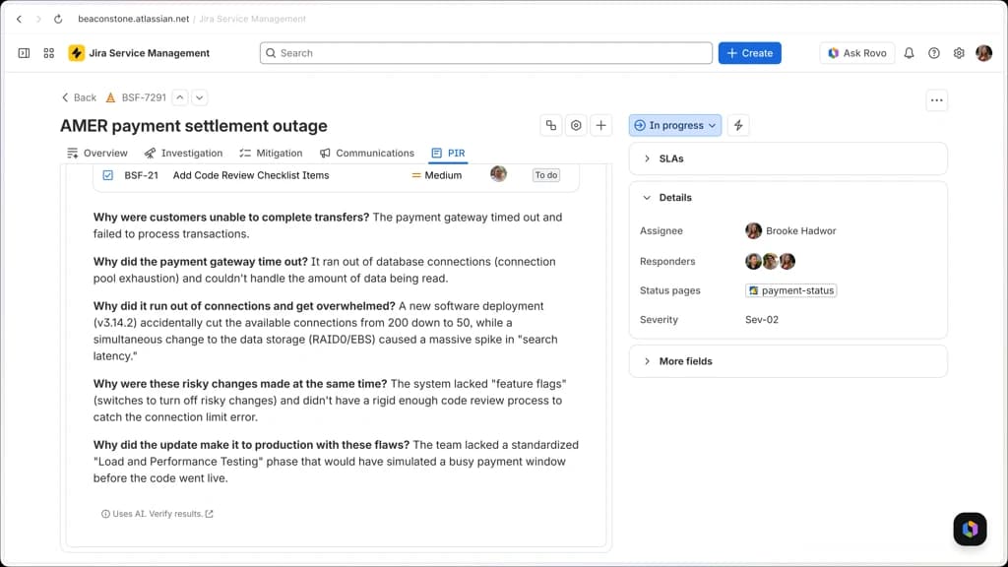Open the more actions ellipsis menu
Screen dimensions: 1008x567
[937, 100]
